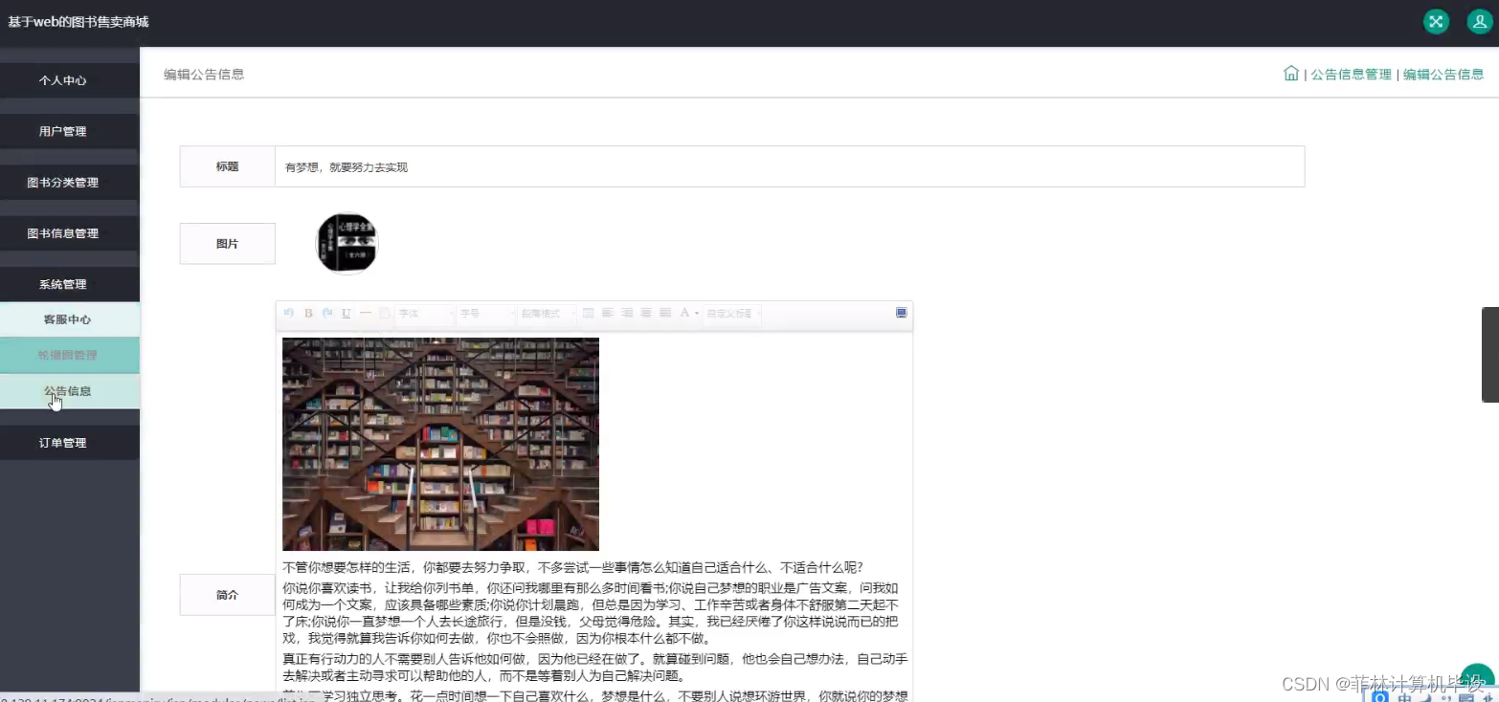Click the undo icon in the editor toolbar
Image resolution: width=1499 pixels, height=702 pixels.
[x=289, y=314]
